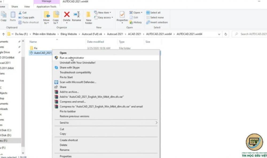Viewport: 267px width, 158px height.
Task: Open the Application Tools tab
Action: click(46, 7)
